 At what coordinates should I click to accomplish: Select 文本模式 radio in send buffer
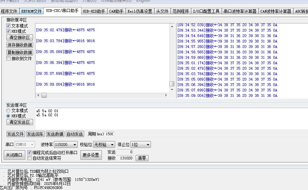(9, 111)
